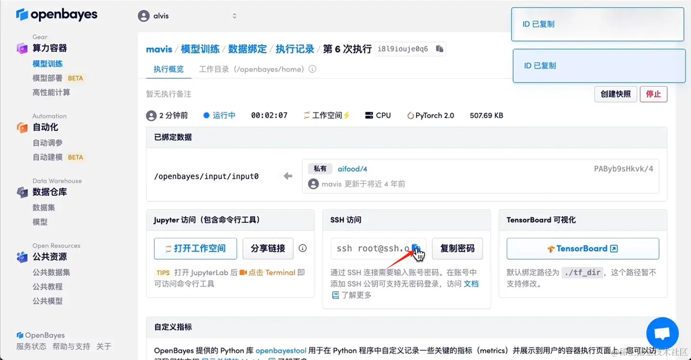Image resolution: width=691 pixels, height=360 pixels.
Task: Switch to the 工作目录 tab
Action: pos(251,70)
